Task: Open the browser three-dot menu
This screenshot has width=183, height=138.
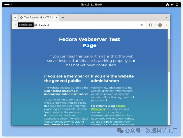Action: (x=166, y=25)
